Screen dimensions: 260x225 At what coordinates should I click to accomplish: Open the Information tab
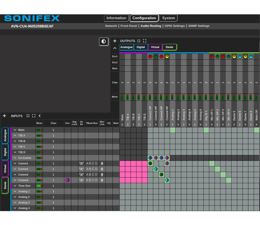116,18
